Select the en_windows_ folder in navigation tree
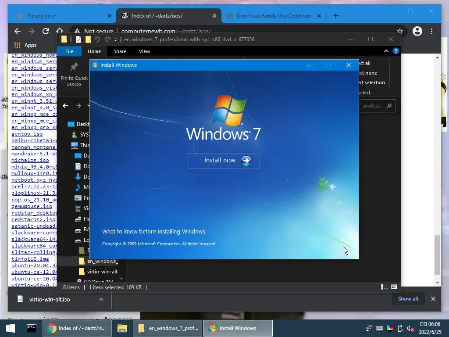This screenshot has width=449, height=337. [x=98, y=261]
